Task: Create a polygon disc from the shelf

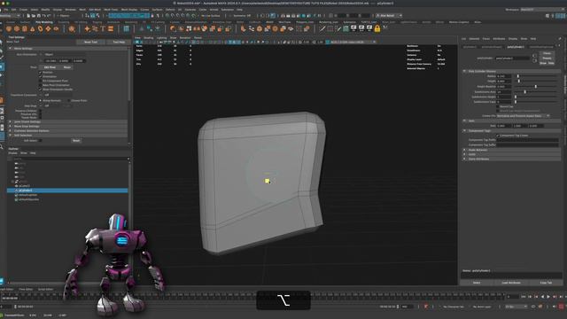Action: click(56, 28)
